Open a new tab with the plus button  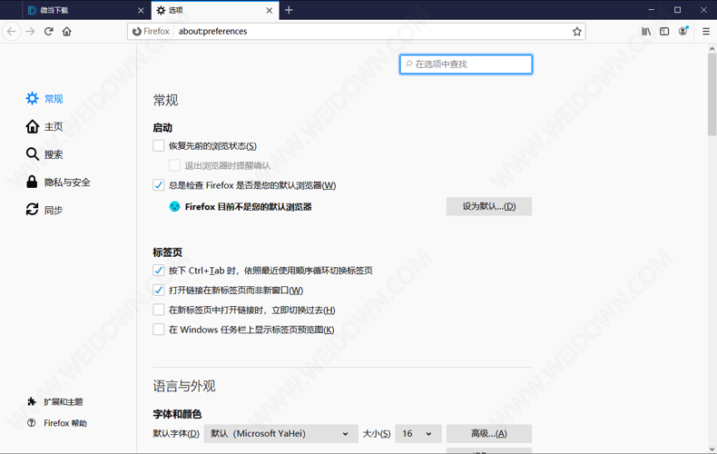[289, 10]
